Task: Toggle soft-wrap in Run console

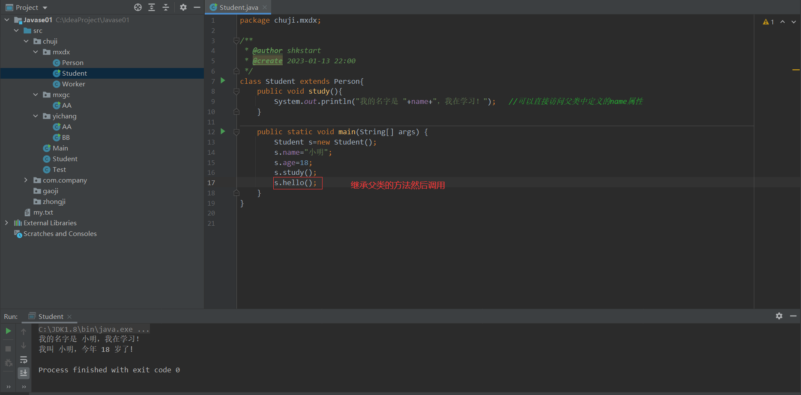Action: [x=24, y=360]
